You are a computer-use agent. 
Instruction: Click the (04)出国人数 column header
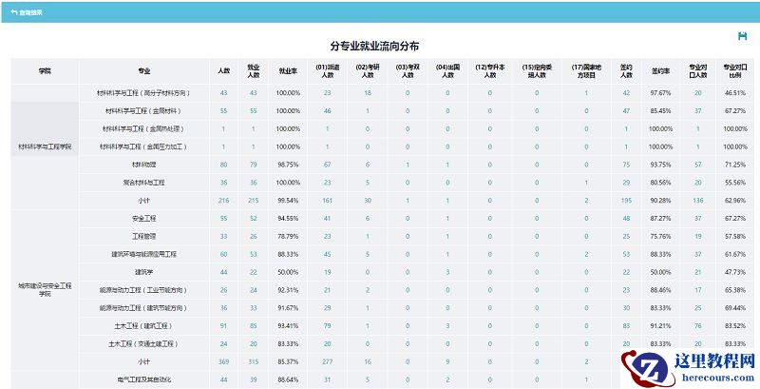pos(447,70)
